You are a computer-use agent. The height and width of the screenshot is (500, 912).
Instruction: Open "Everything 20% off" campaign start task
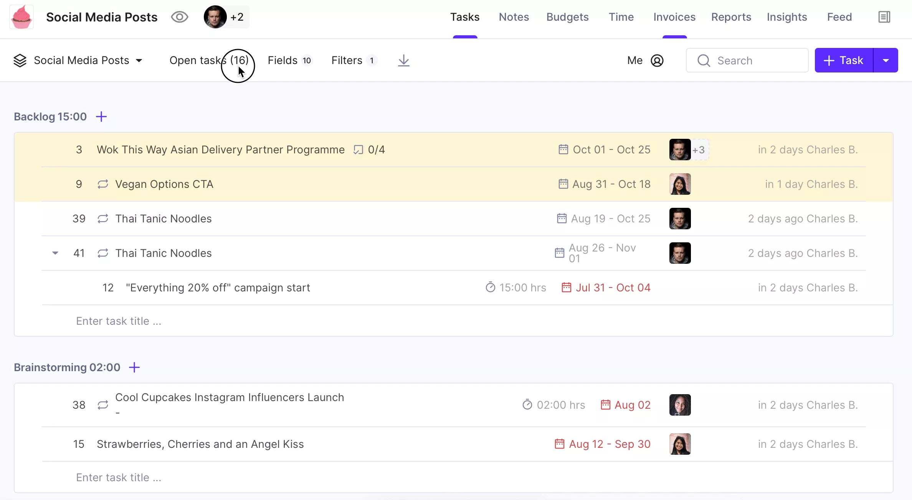point(218,288)
